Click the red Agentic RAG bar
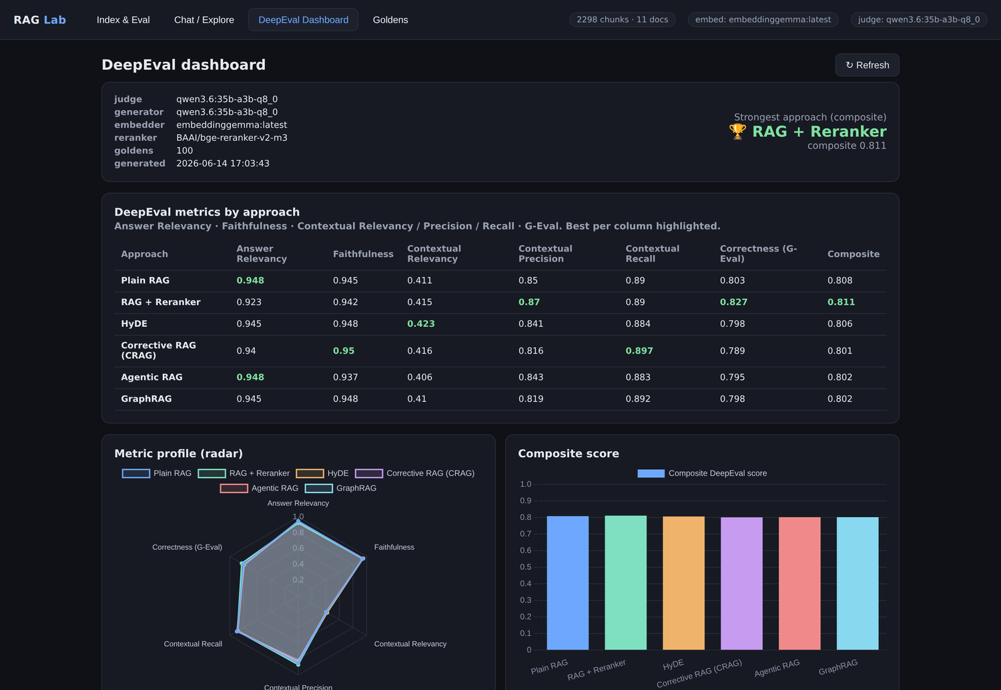The width and height of the screenshot is (1001, 690). (799, 583)
